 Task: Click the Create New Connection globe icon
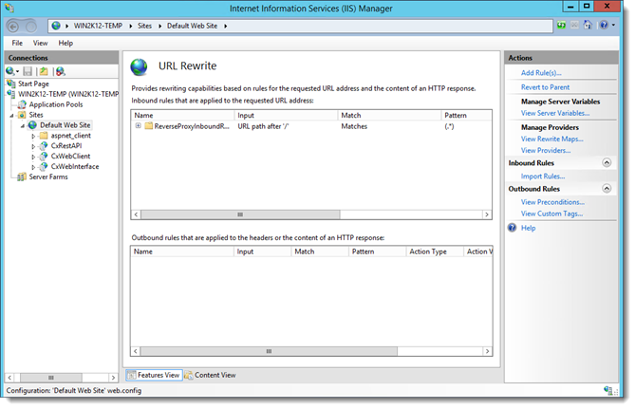(x=11, y=71)
